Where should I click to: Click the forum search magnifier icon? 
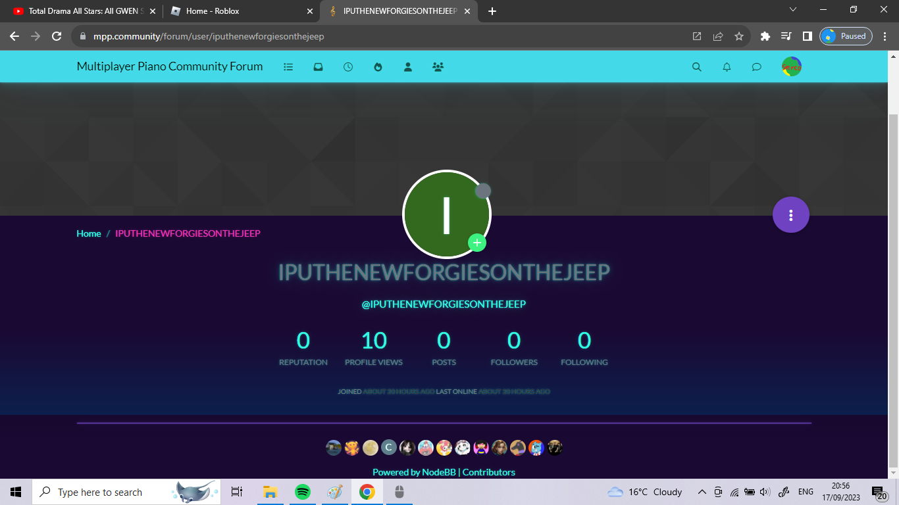point(697,66)
